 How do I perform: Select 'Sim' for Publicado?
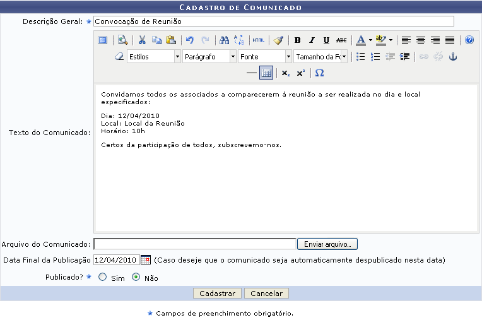[102, 278]
